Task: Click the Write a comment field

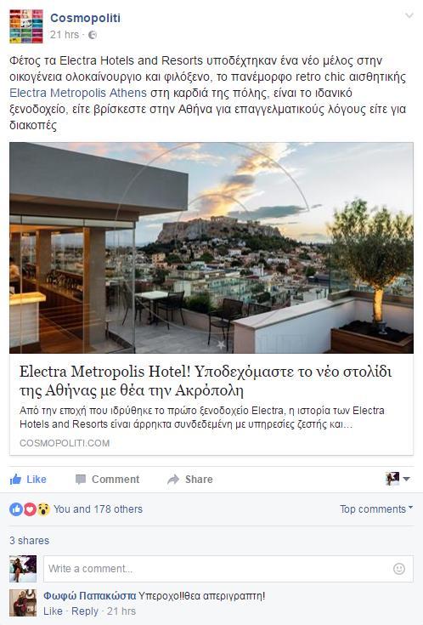Action: (x=228, y=569)
